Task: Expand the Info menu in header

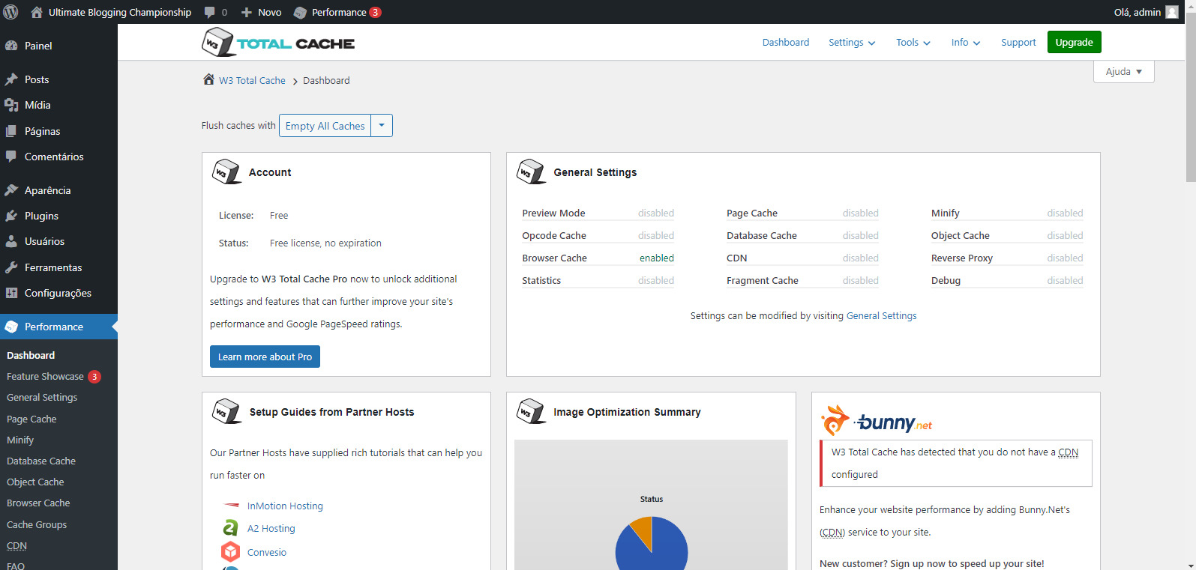Action: pos(966,43)
